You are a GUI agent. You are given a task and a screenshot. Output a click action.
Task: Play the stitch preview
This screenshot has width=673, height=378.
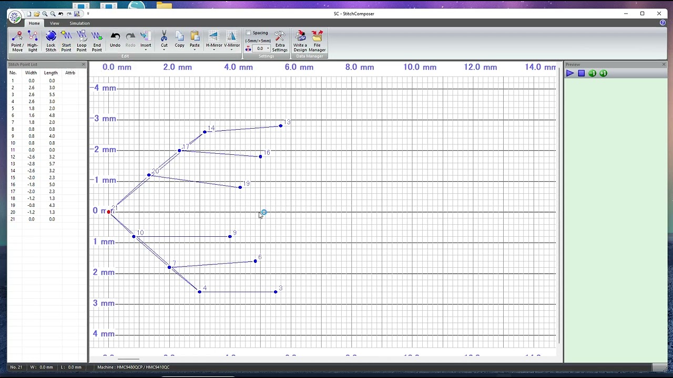[570, 73]
